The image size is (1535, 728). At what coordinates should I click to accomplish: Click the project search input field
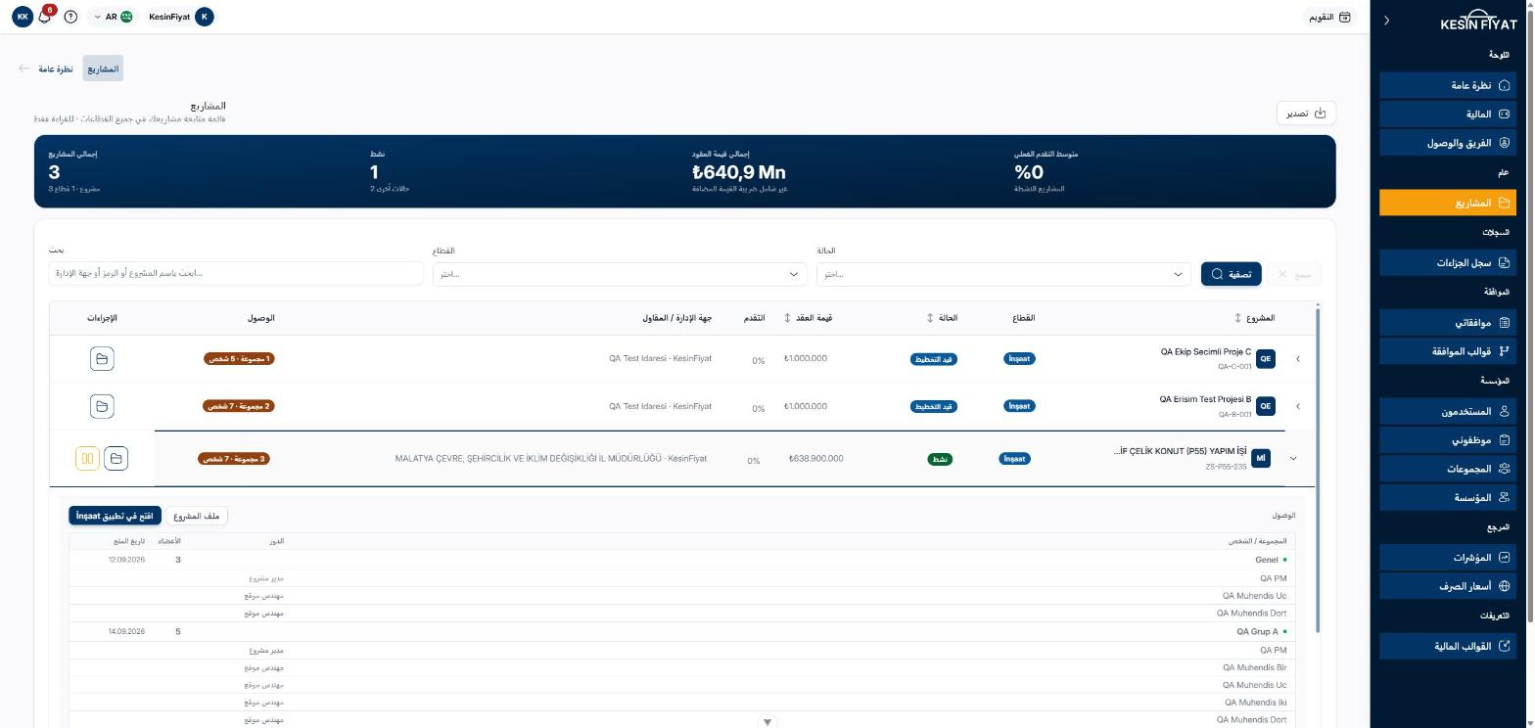[x=236, y=274]
